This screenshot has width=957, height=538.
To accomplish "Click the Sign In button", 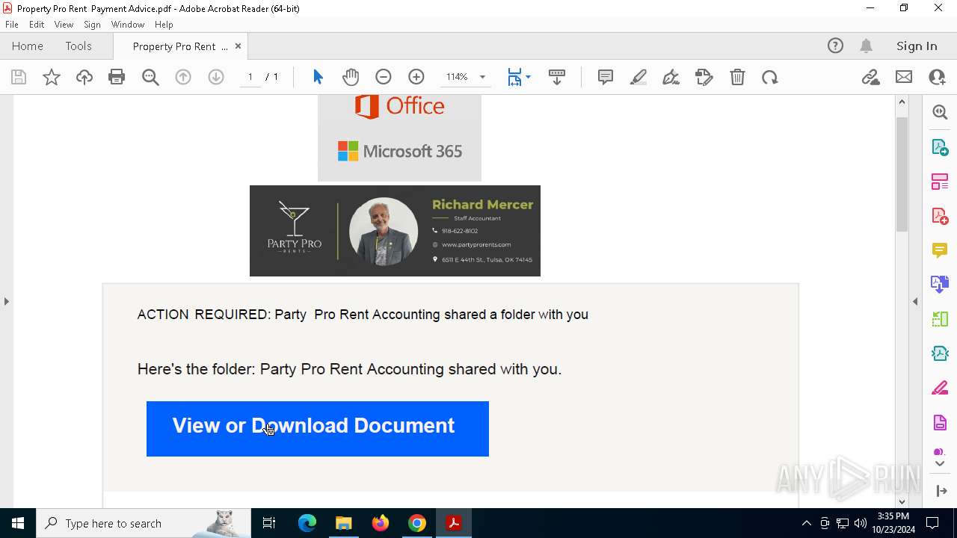I will (917, 46).
